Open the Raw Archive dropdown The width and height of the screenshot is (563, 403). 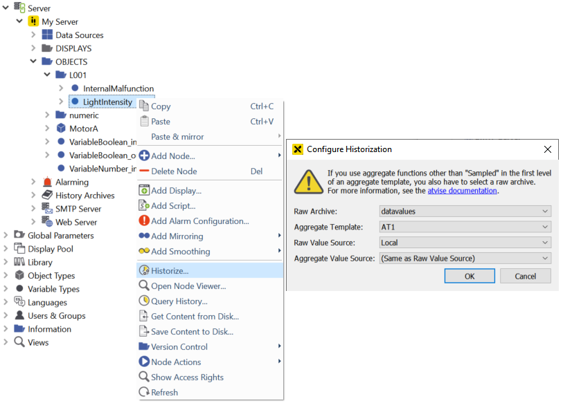pos(465,211)
